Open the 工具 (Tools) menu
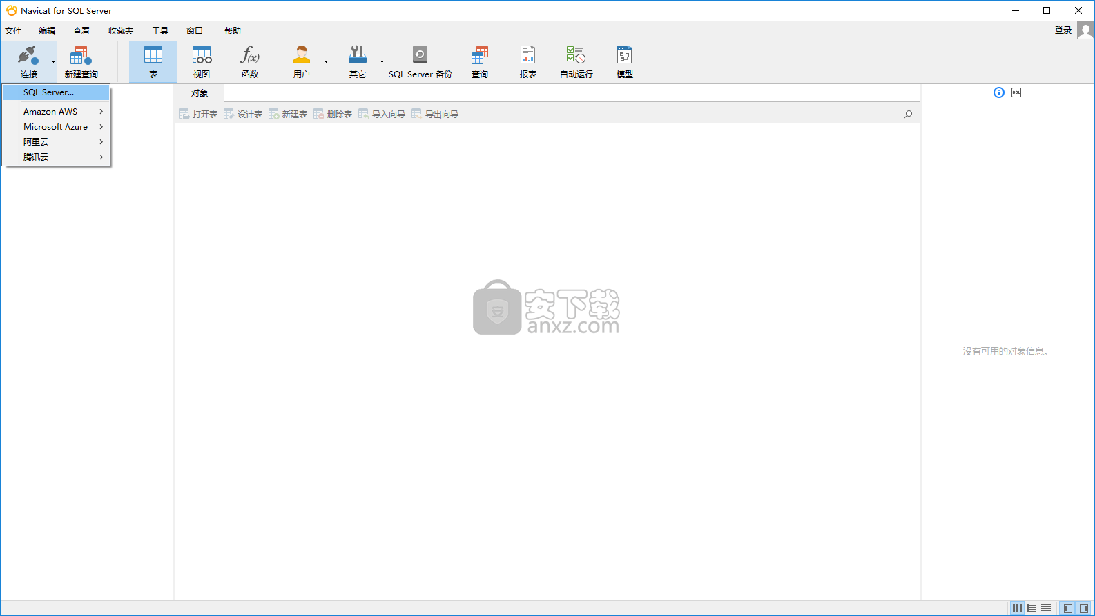Screen dimensions: 1095x616 (x=160, y=30)
